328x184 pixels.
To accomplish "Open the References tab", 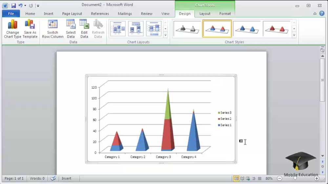I will pos(100,13).
